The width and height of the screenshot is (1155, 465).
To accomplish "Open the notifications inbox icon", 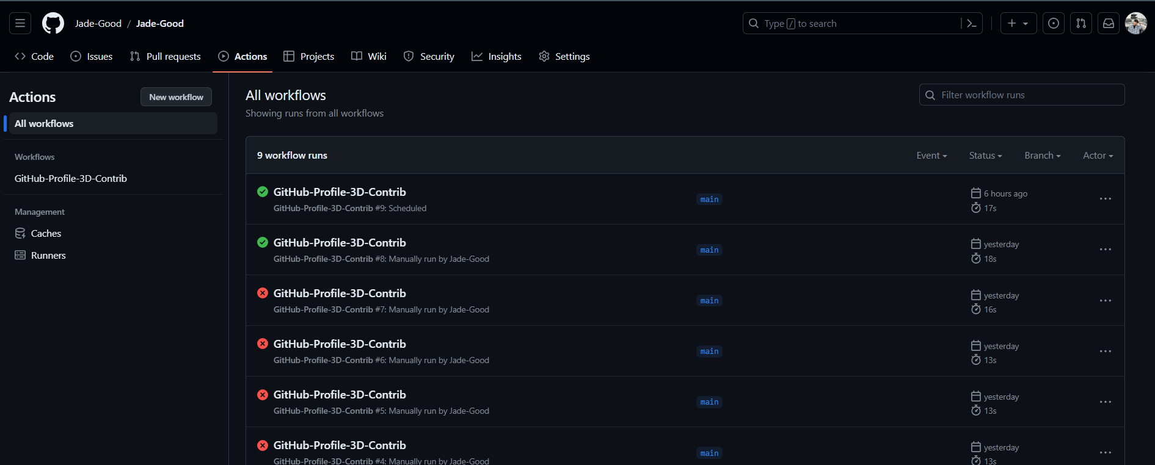I will tap(1109, 23).
